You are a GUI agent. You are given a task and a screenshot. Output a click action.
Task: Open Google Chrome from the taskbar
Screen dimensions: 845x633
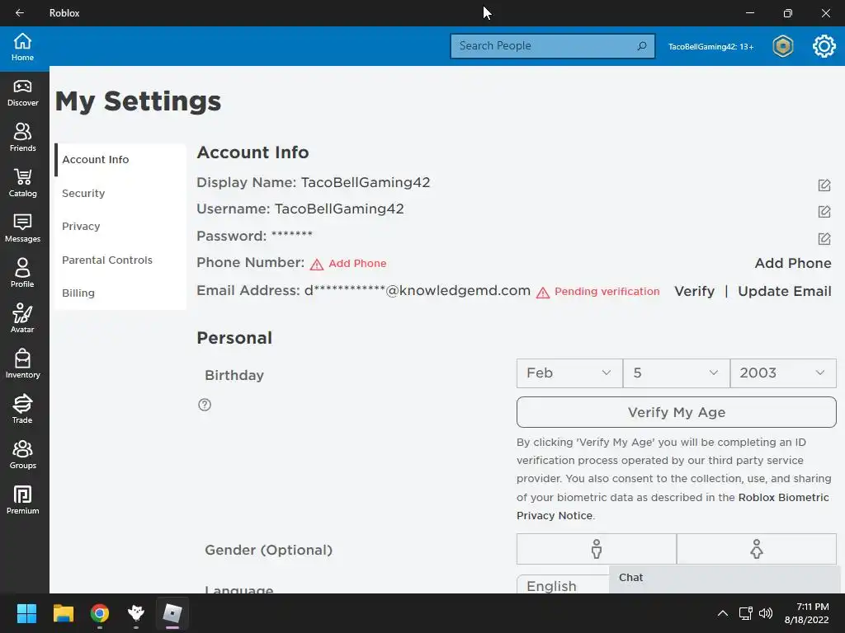pyautogui.click(x=100, y=613)
